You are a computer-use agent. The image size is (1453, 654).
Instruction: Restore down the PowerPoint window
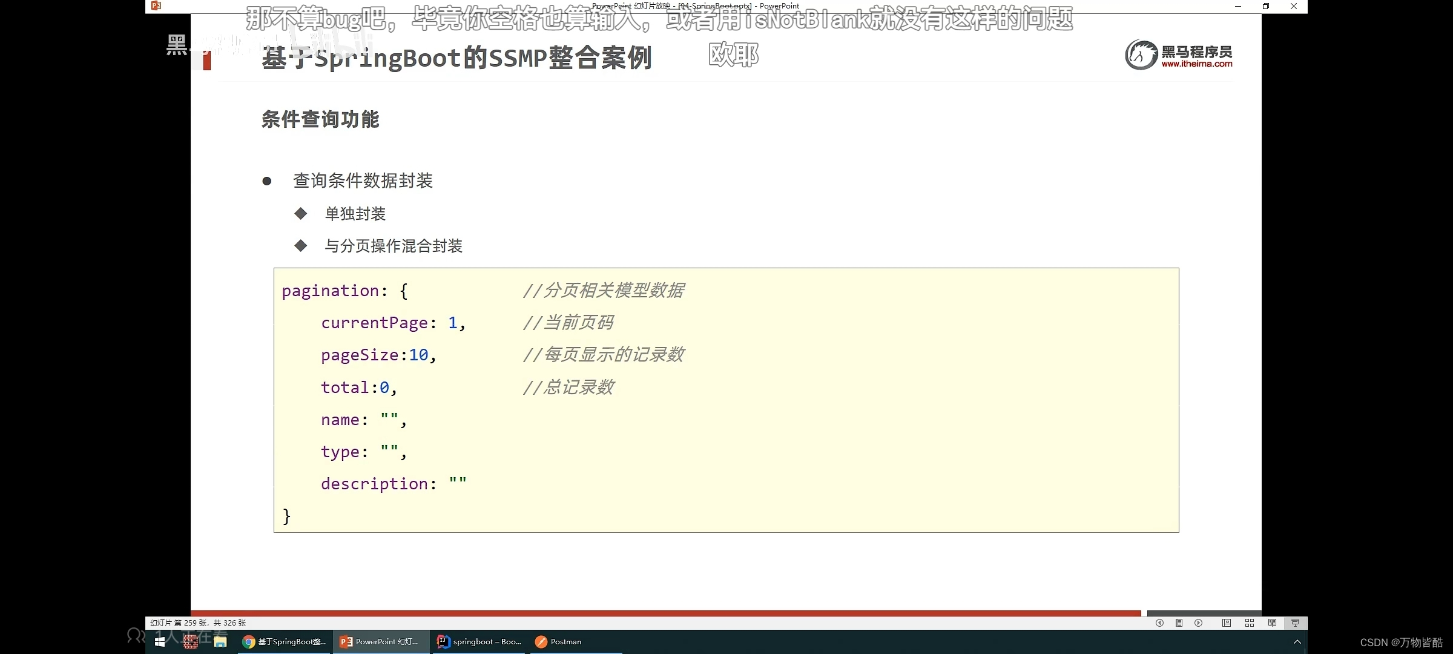[1266, 6]
